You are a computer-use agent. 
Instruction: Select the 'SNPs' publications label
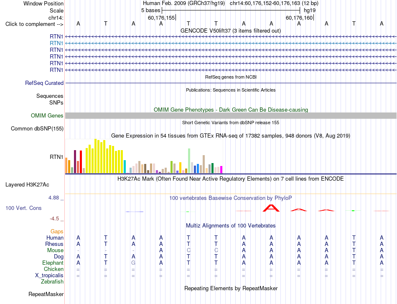tap(56, 102)
